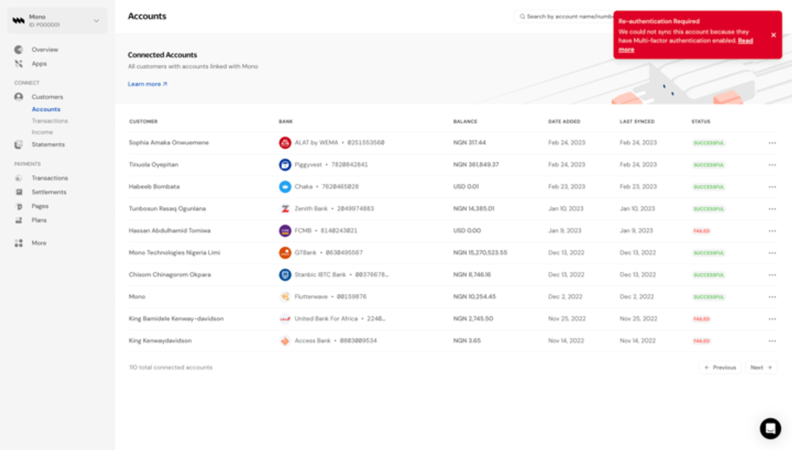Open row options for King Bamidele Kenway-davidson
Screen dimensions: 792x450
(x=772, y=319)
